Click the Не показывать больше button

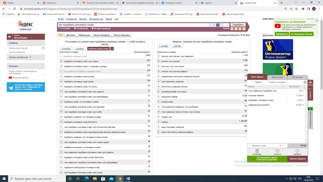(x=301, y=34)
